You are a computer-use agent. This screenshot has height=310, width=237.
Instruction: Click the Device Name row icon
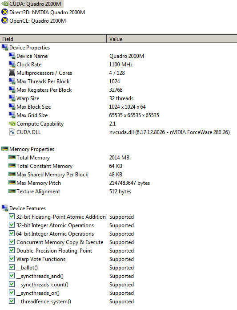click(x=12, y=56)
